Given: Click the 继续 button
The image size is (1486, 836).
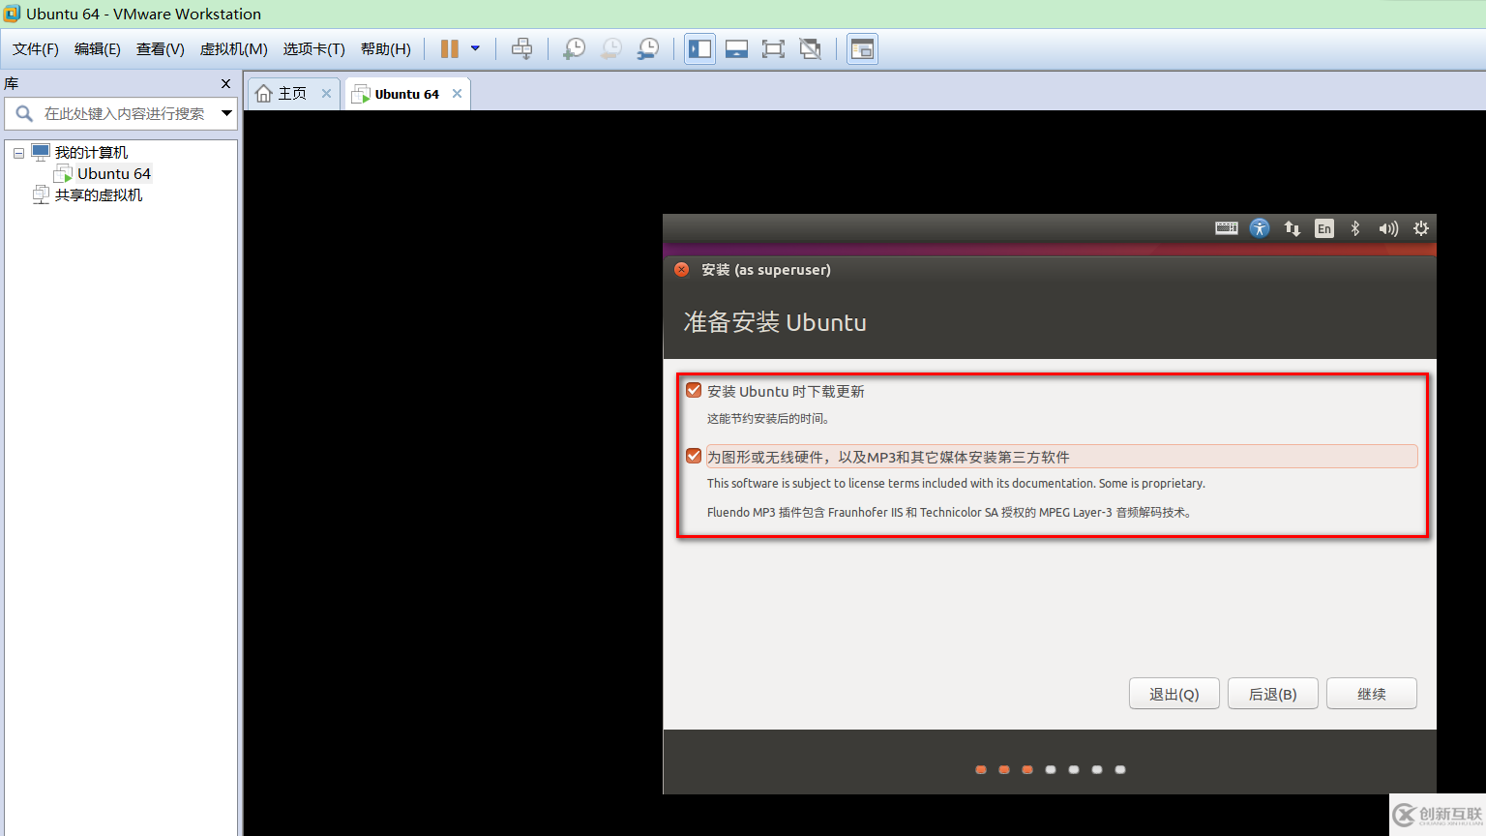Looking at the screenshot, I should (x=1372, y=694).
